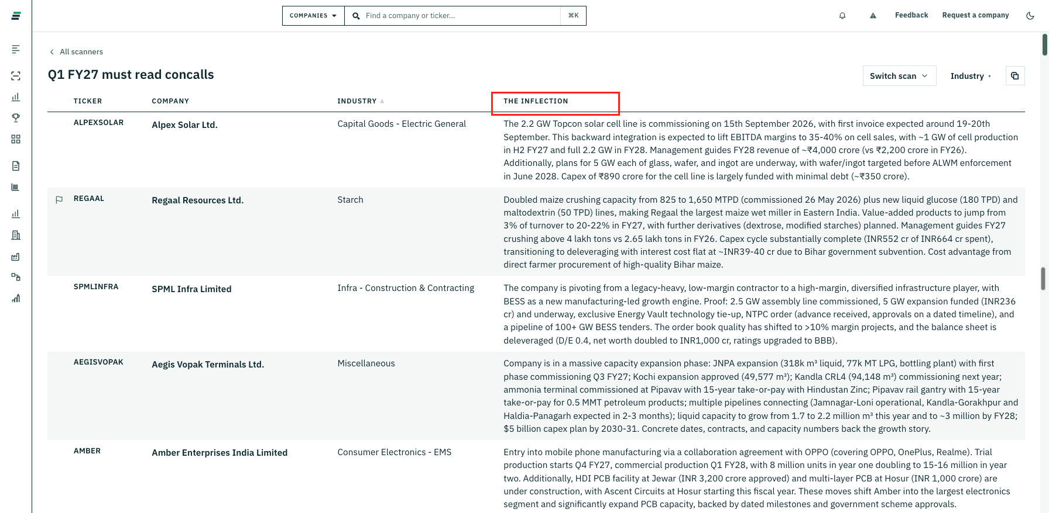
Task: Expand the Switch scan dropdown
Action: 899,76
